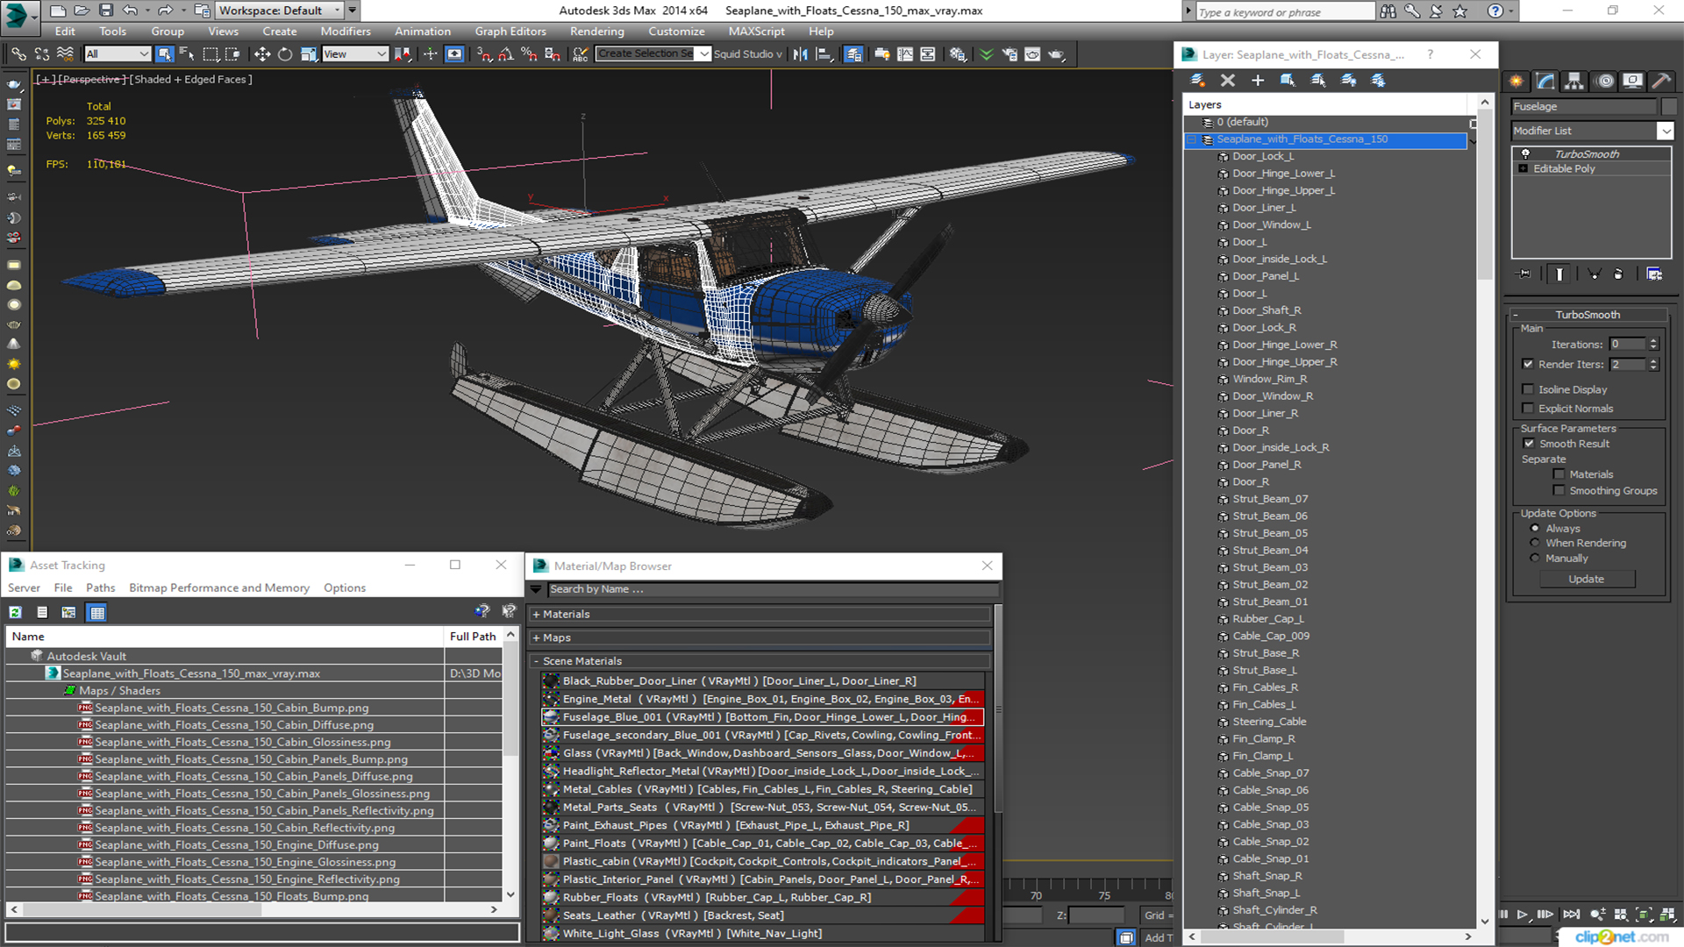Click Play Animation button
The width and height of the screenshot is (1684, 947).
tap(1523, 915)
